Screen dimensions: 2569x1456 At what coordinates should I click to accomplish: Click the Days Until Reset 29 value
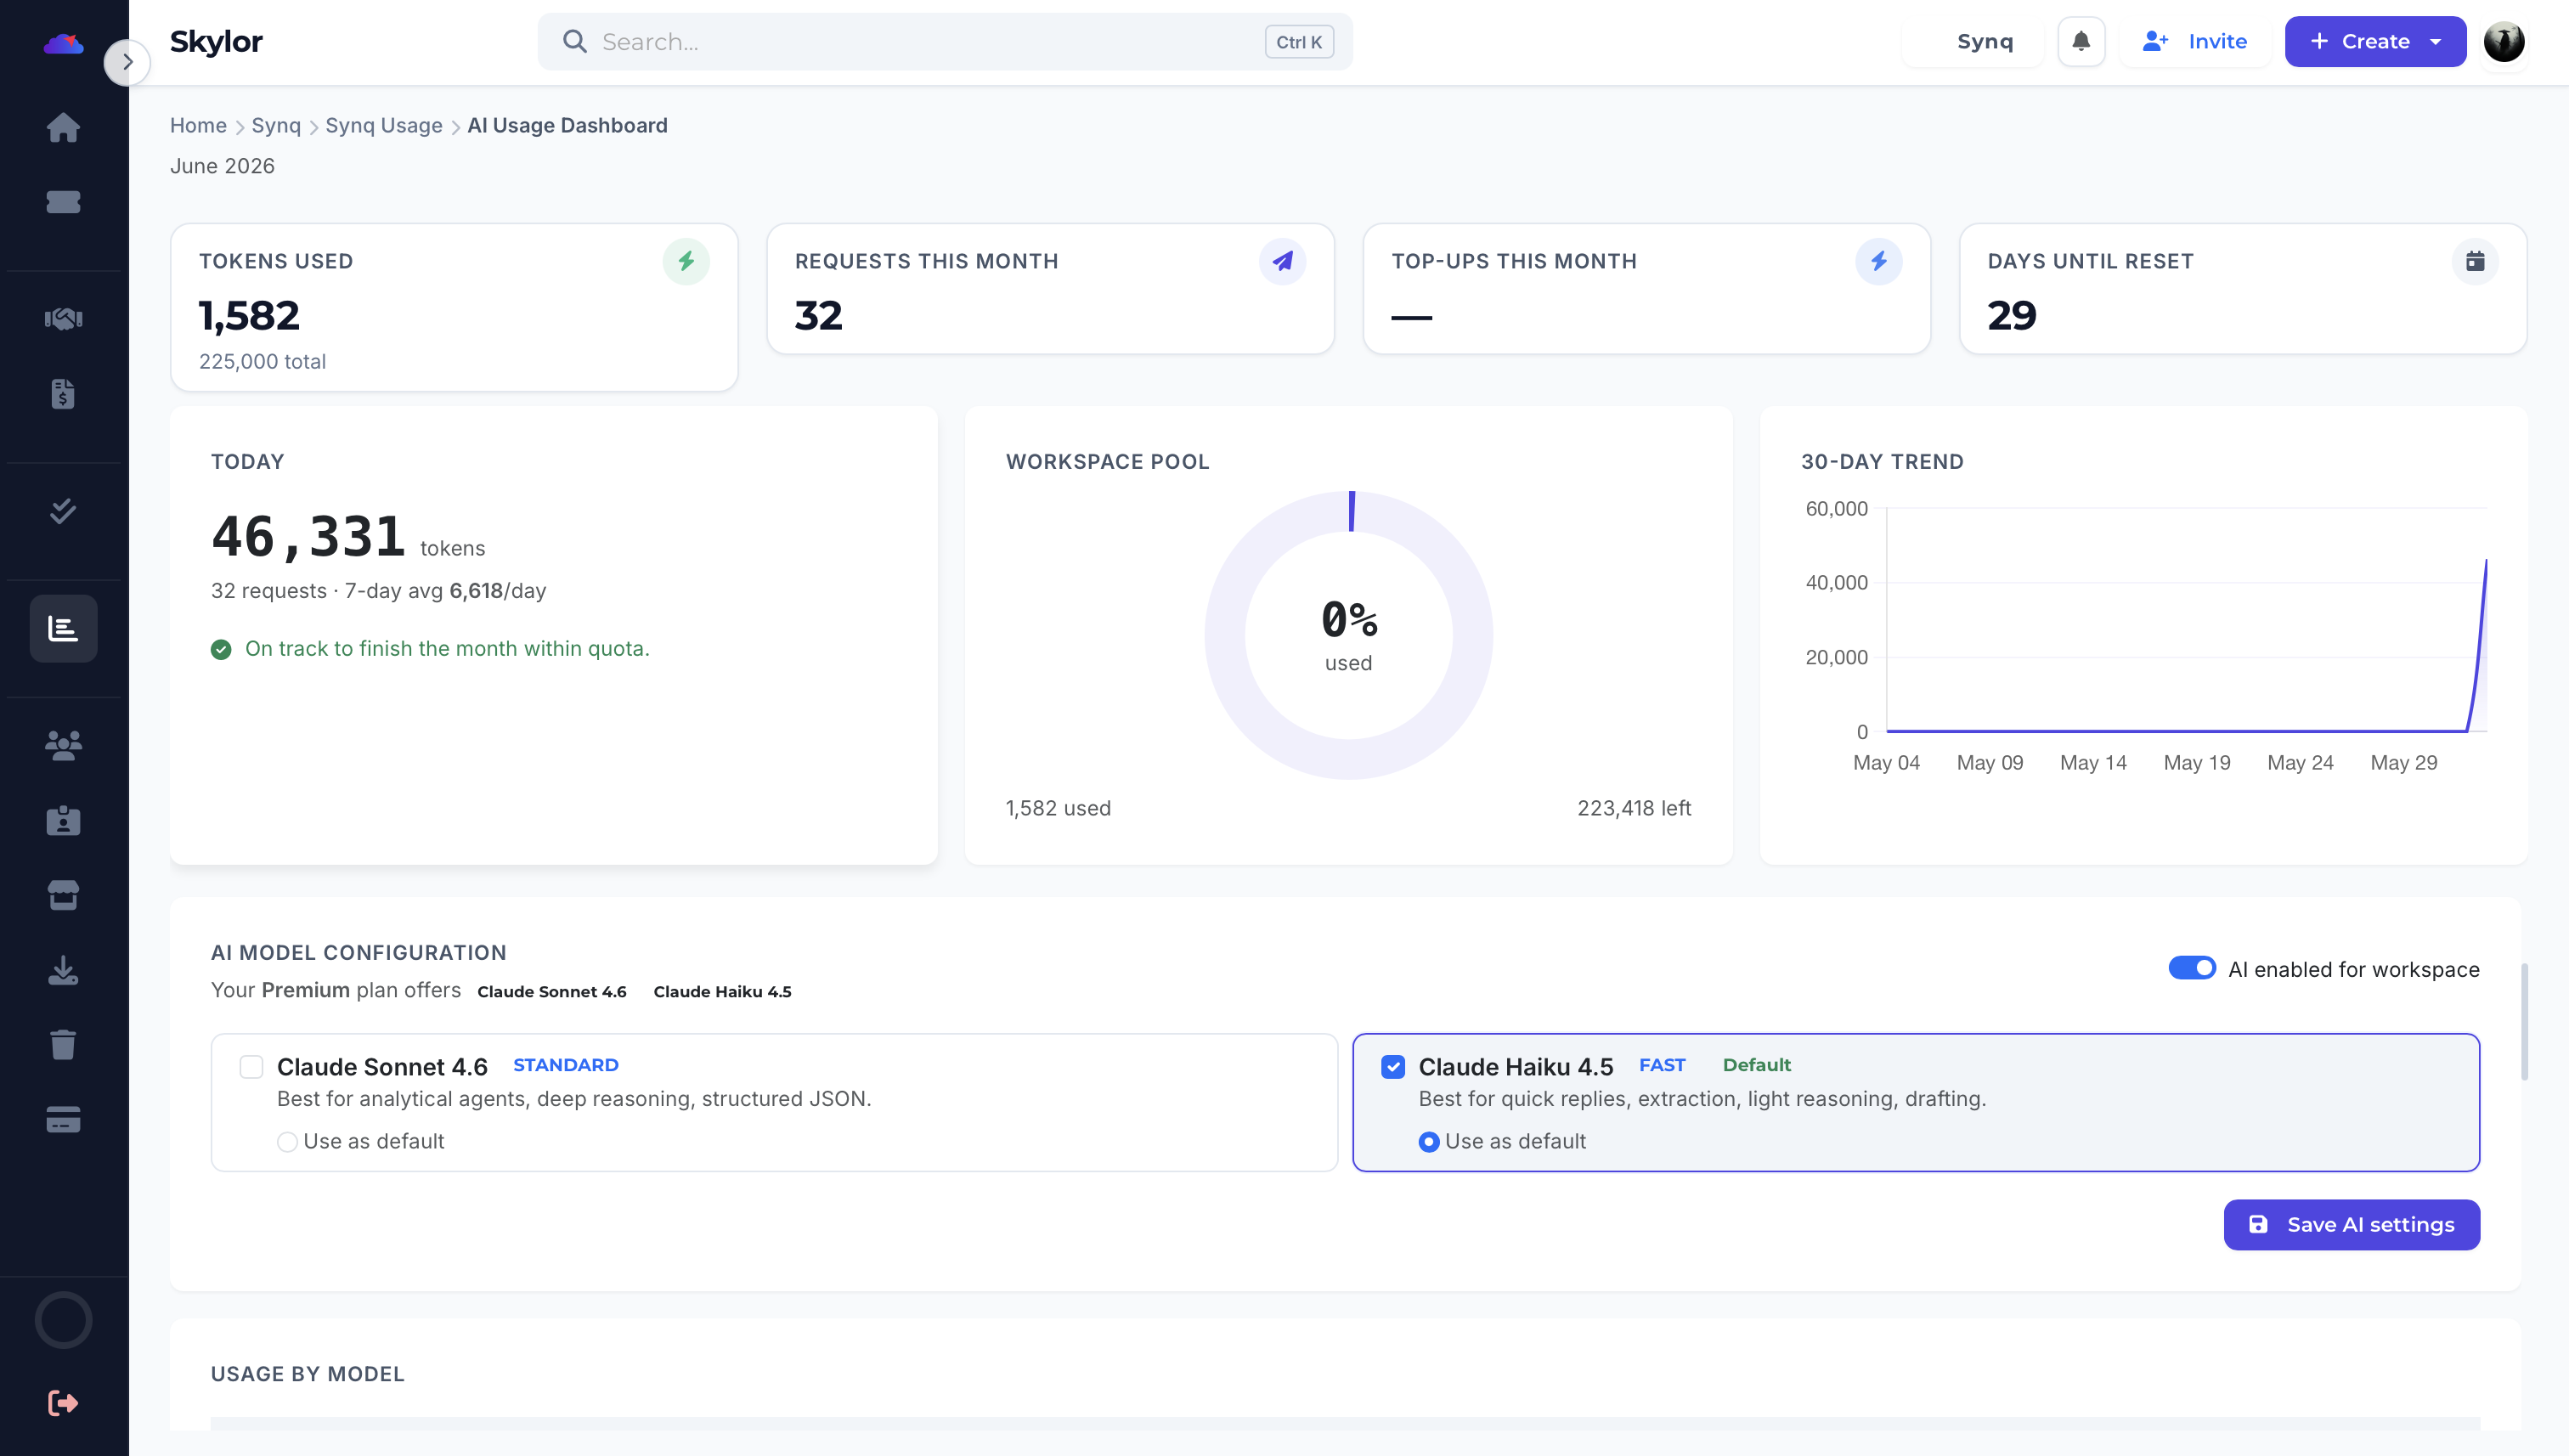point(2012,316)
